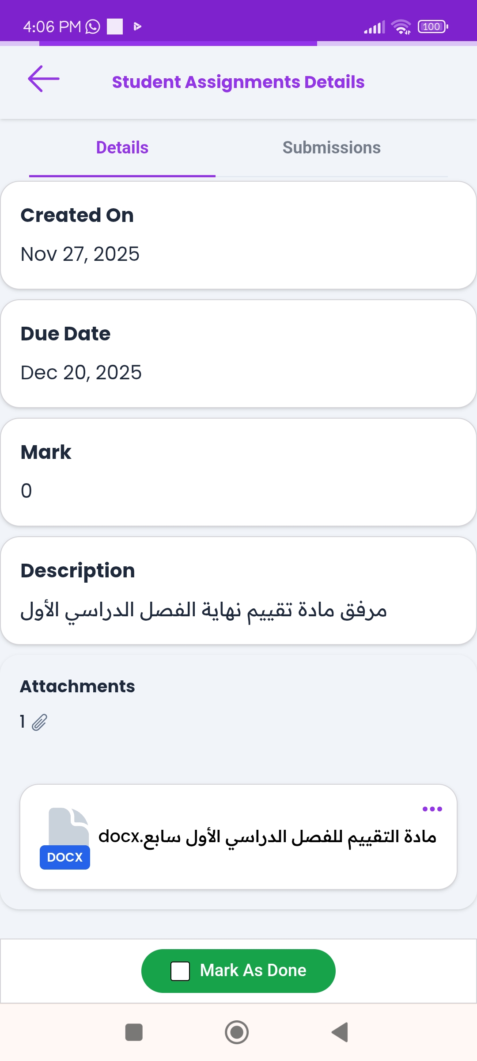Tap the WiFi status bar icon
The height and width of the screenshot is (1061, 477).
(401, 27)
